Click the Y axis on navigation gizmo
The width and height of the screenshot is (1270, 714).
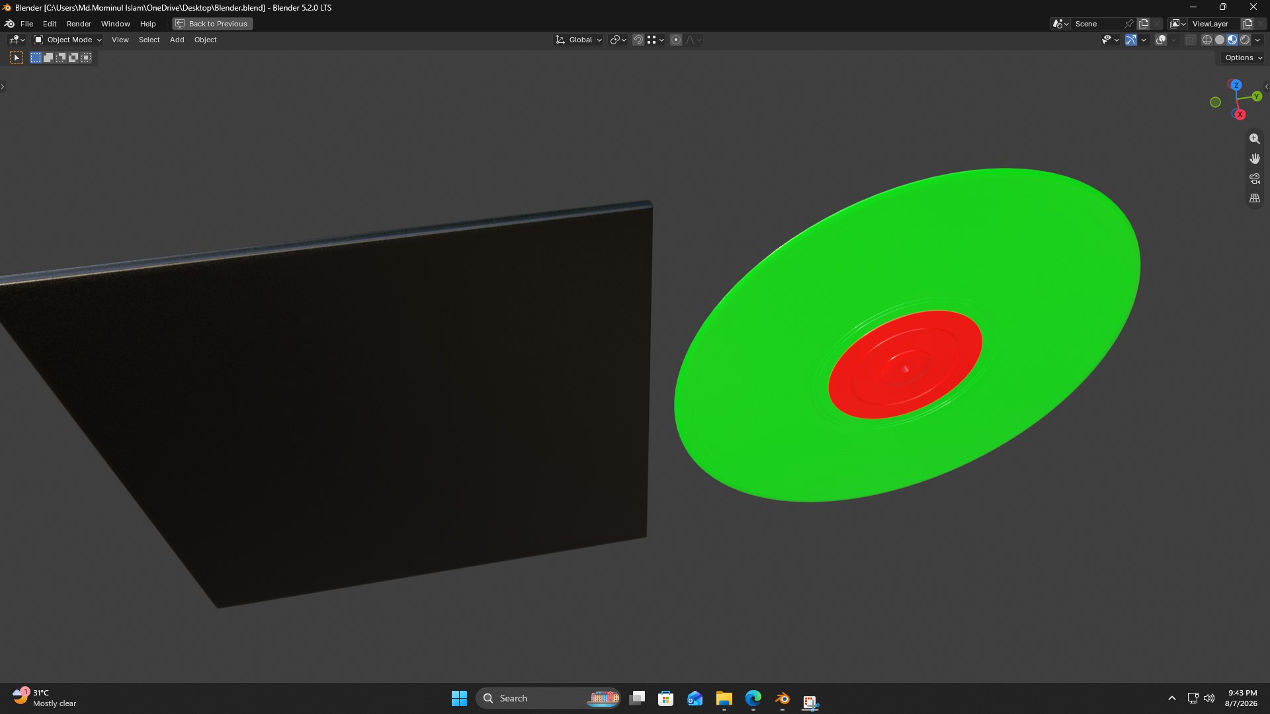1257,97
